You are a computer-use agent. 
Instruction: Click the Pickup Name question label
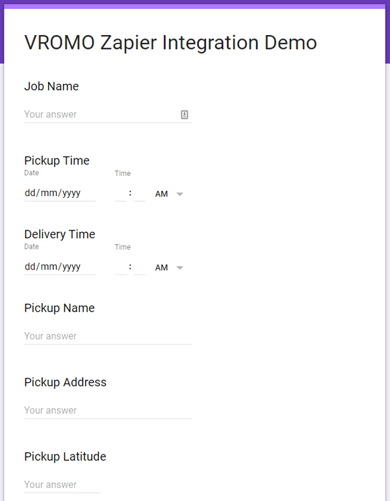pos(59,308)
